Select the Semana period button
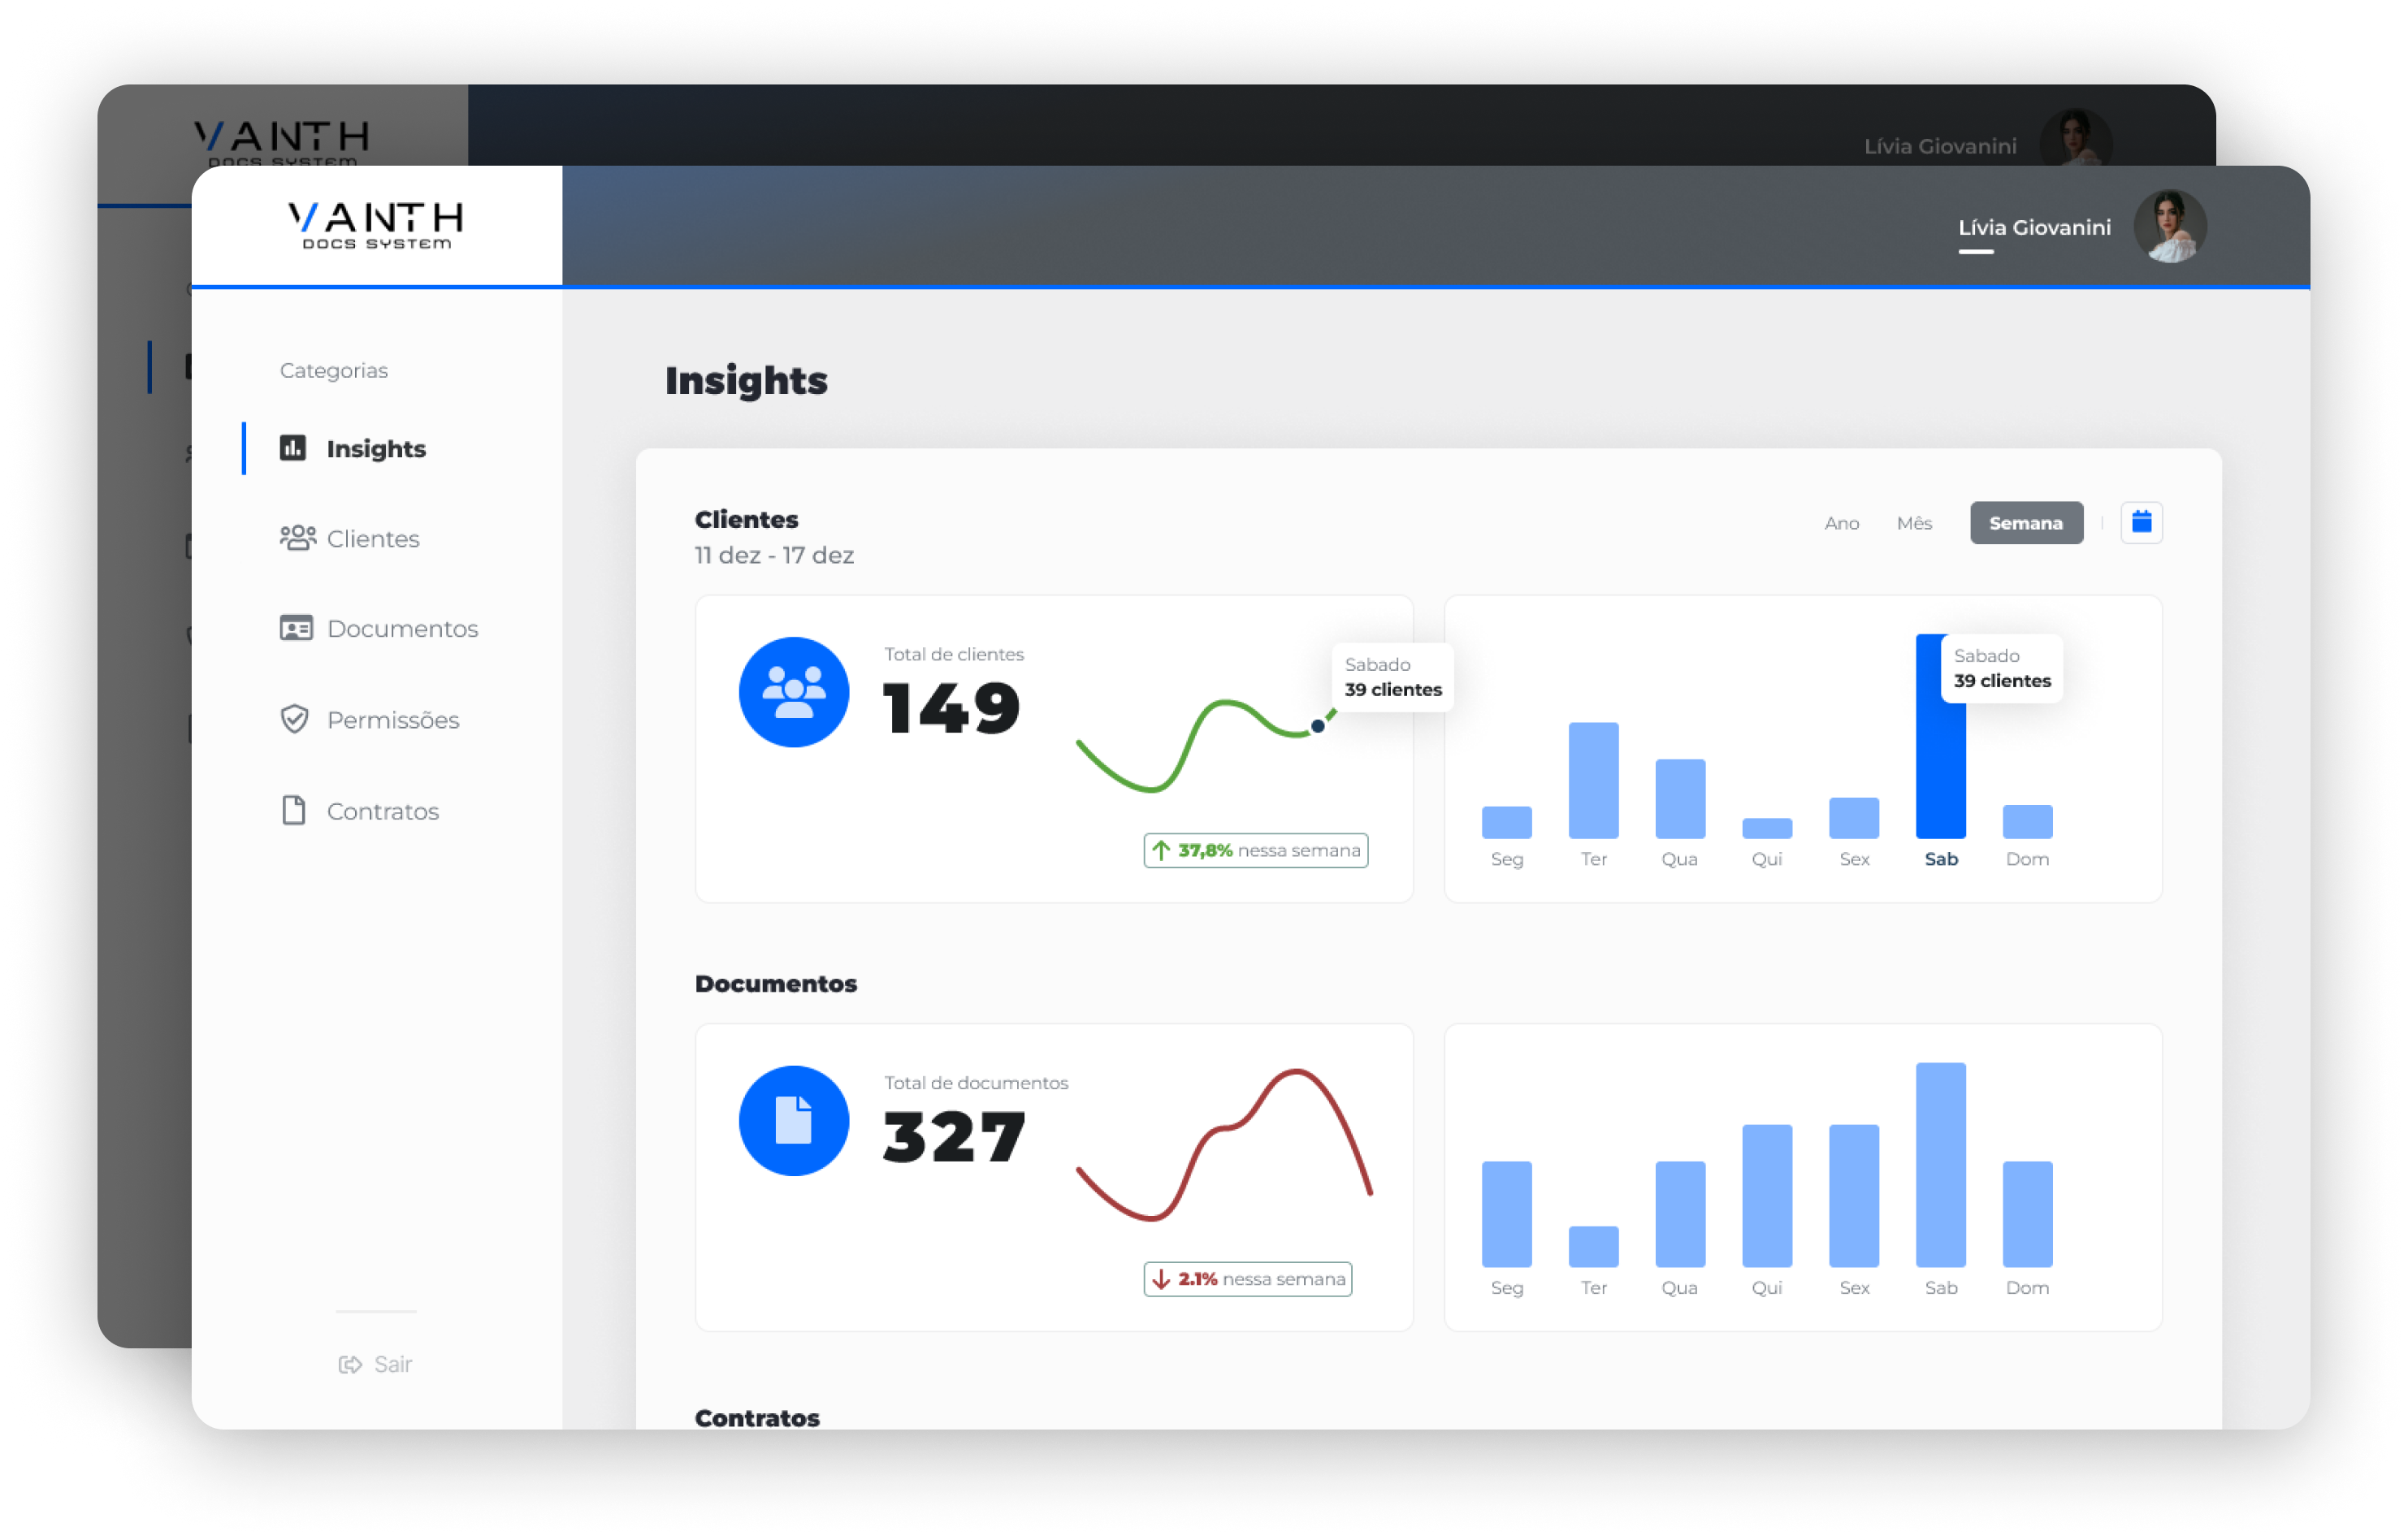 2026,523
